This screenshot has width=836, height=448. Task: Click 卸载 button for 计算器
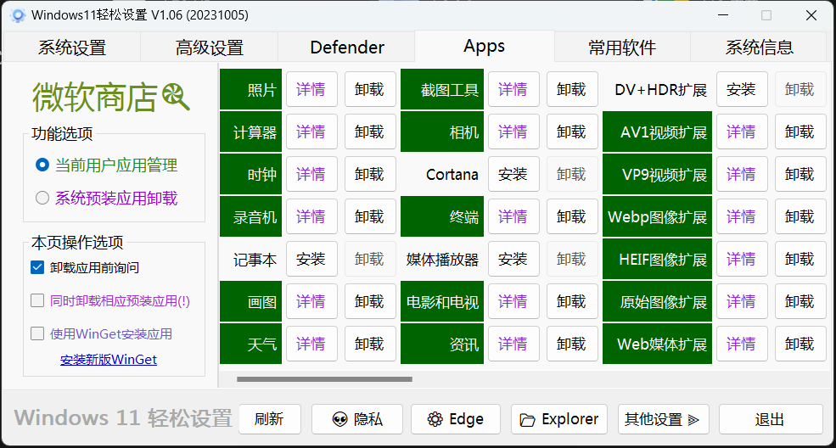(369, 132)
